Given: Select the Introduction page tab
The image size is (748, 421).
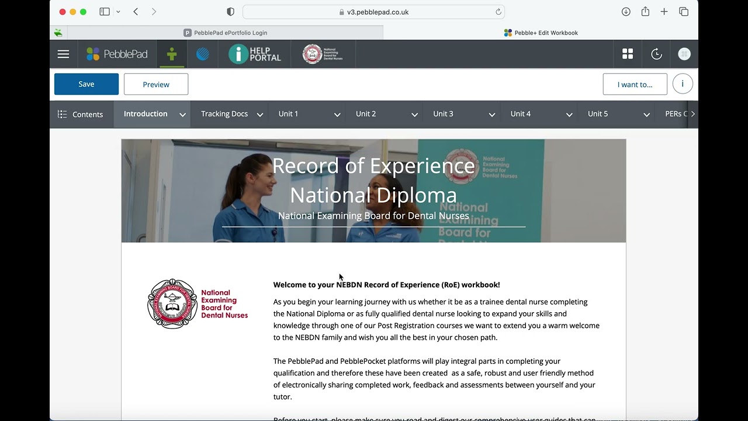Looking at the screenshot, I should 146,114.
